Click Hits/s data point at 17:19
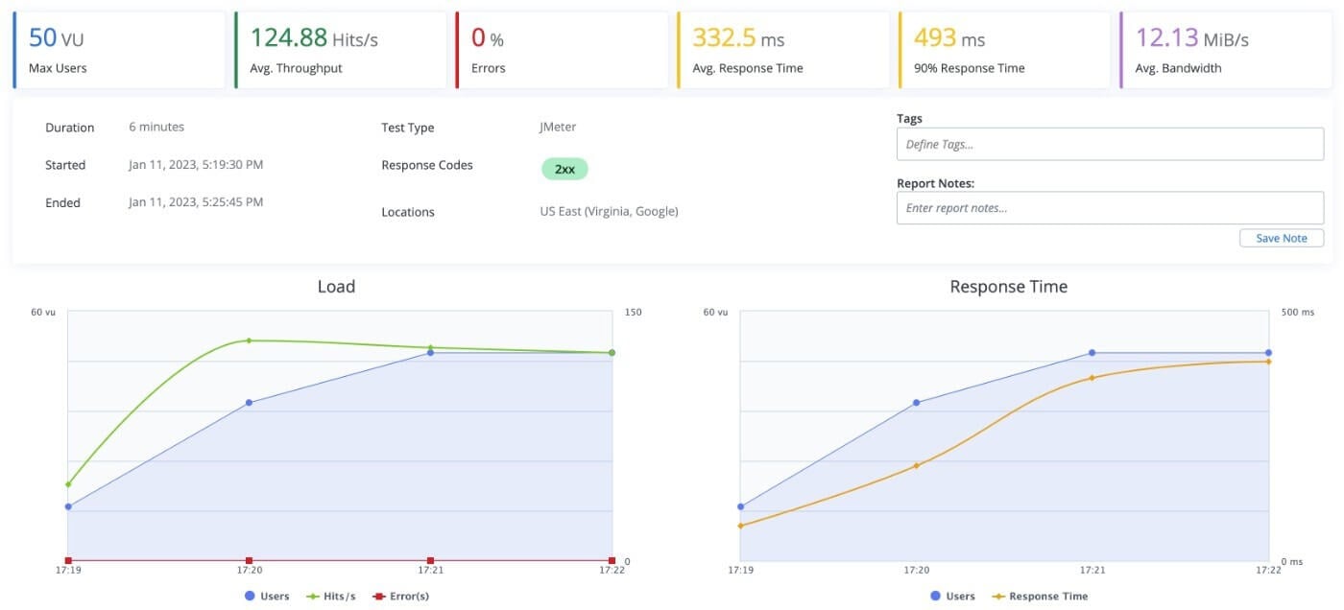The image size is (1344, 610). click(x=68, y=484)
